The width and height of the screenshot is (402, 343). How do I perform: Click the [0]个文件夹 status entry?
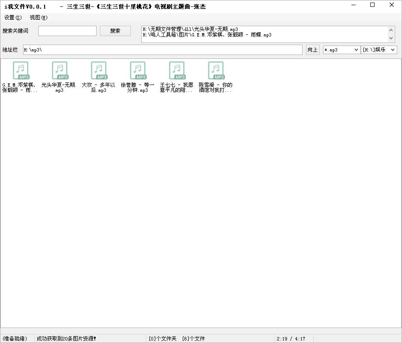tap(163, 339)
